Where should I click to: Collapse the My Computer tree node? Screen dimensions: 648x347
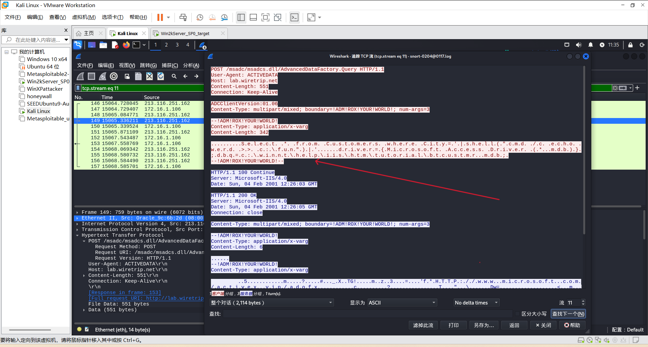pos(6,52)
